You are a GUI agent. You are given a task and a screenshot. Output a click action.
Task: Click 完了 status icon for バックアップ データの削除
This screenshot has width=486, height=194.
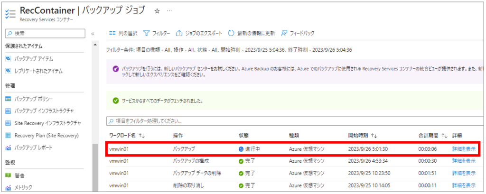coord(241,173)
